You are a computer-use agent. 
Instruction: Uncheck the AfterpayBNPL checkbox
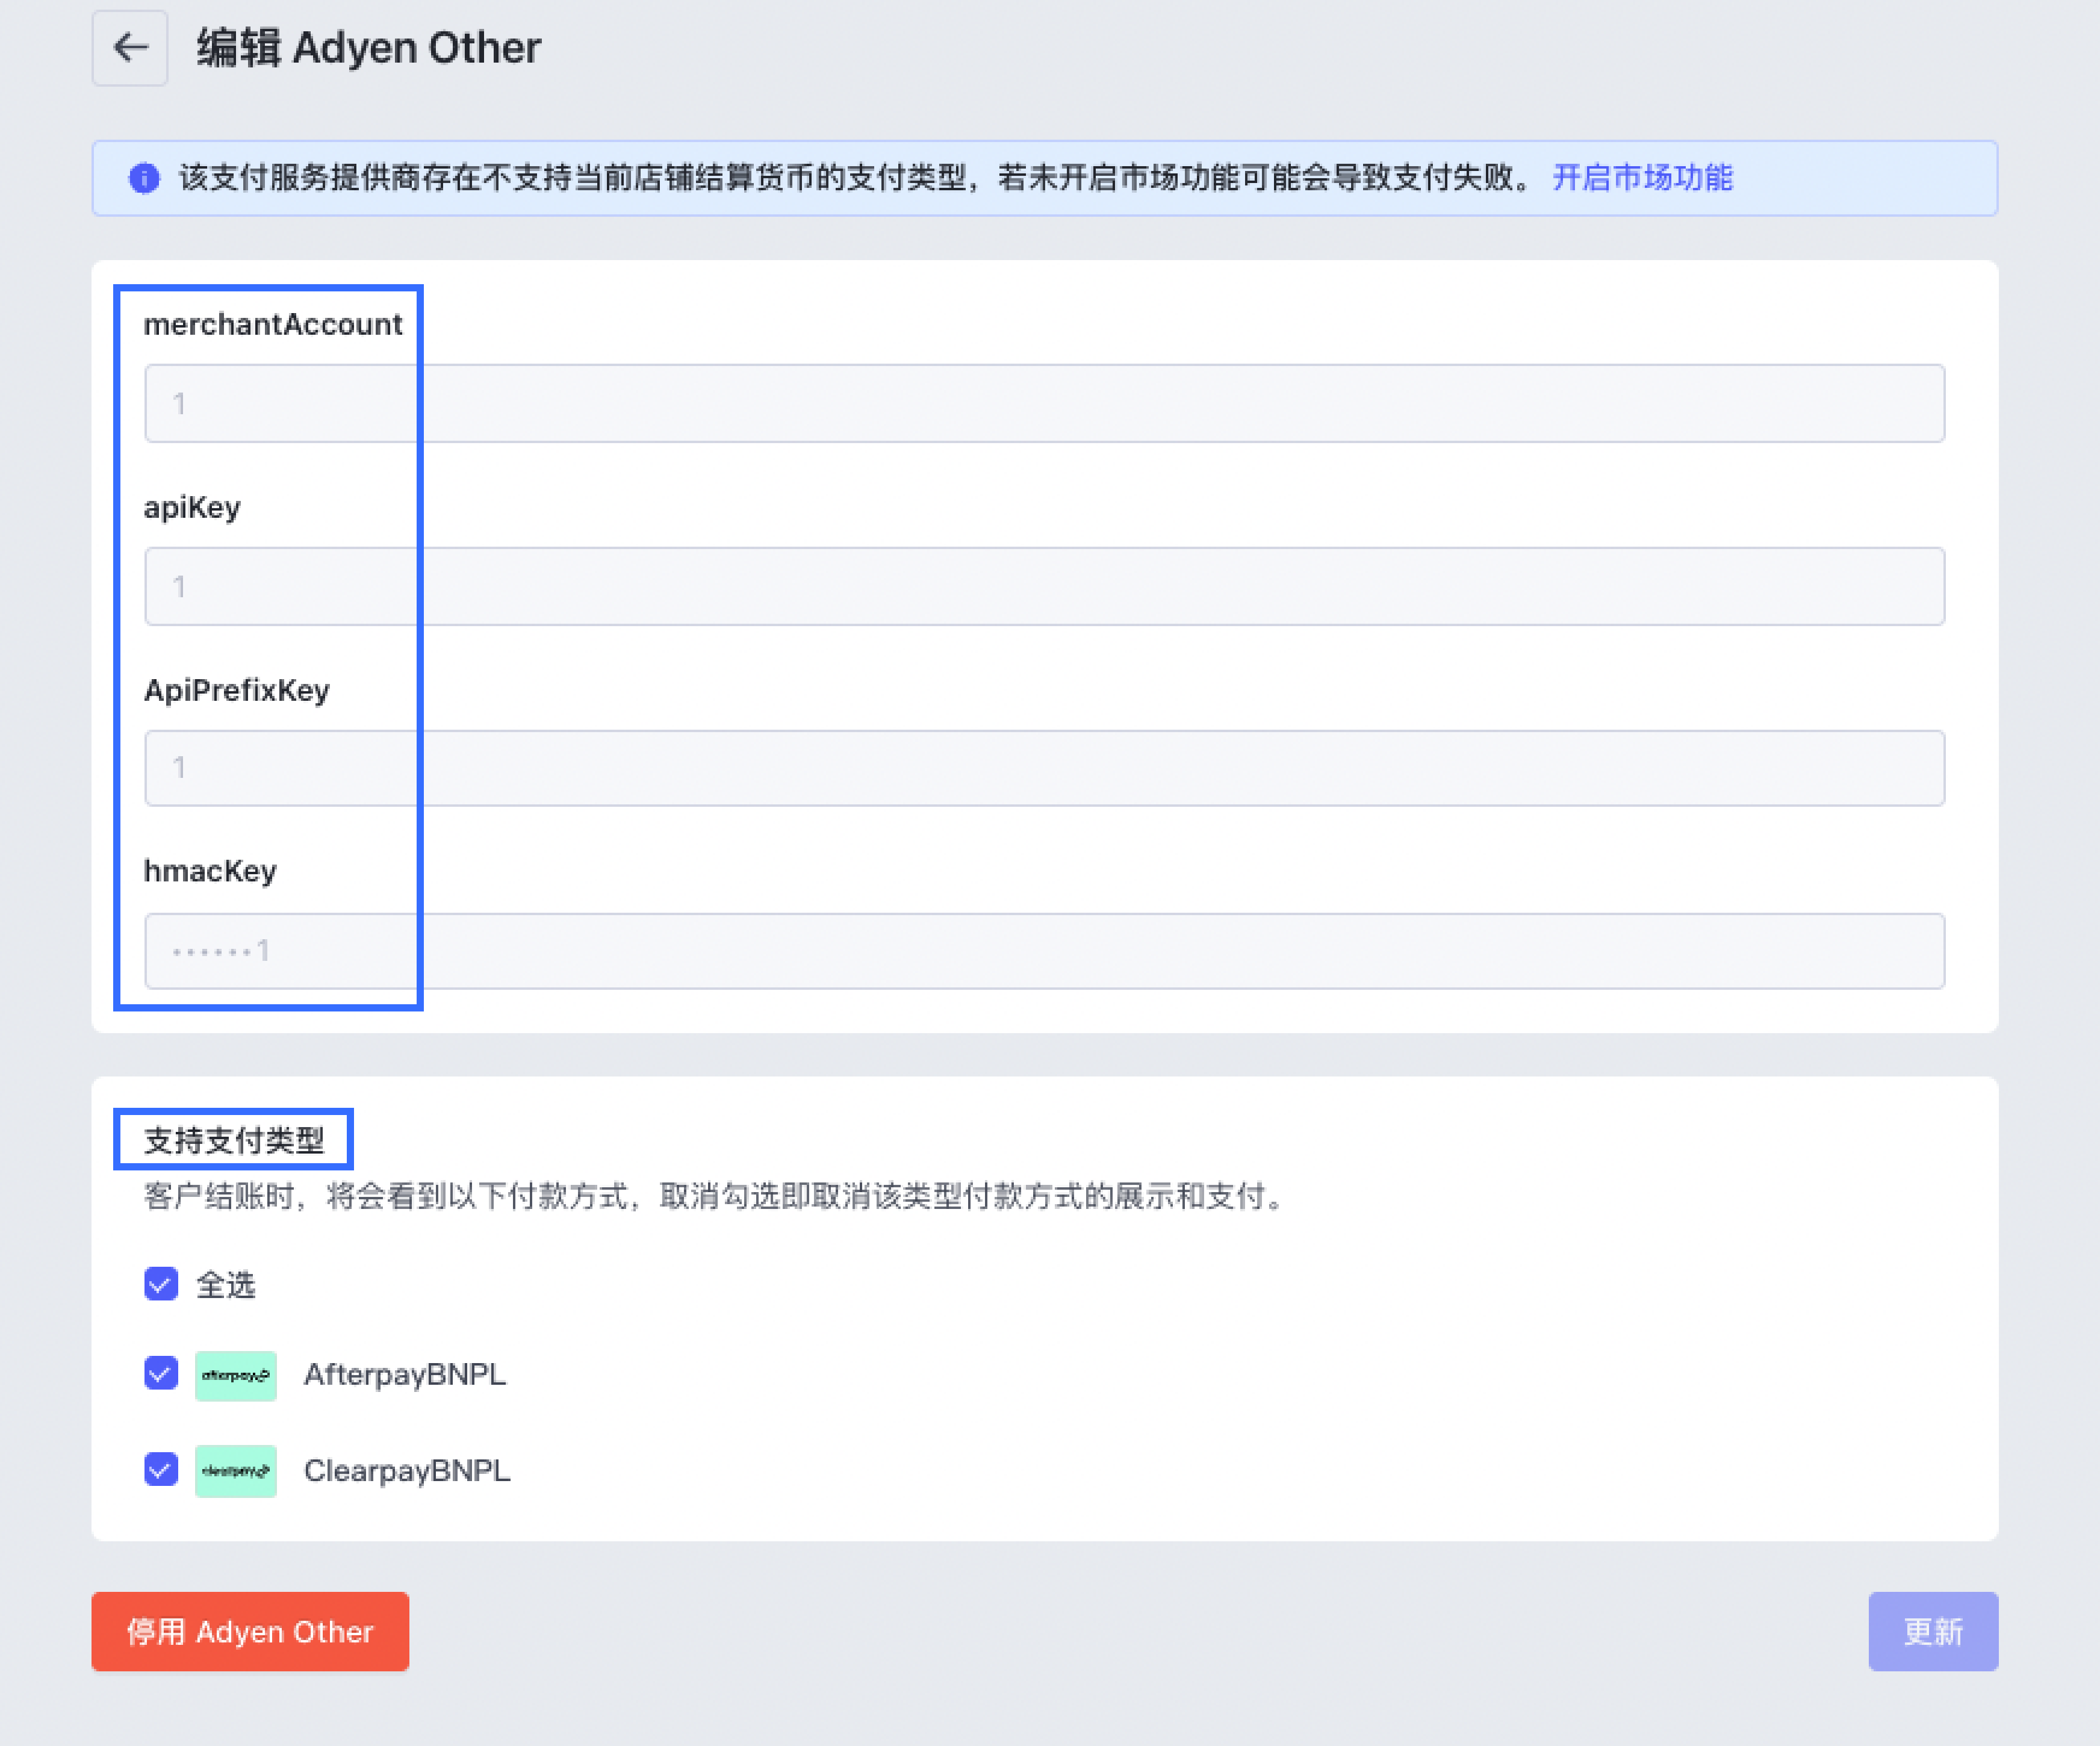161,1373
